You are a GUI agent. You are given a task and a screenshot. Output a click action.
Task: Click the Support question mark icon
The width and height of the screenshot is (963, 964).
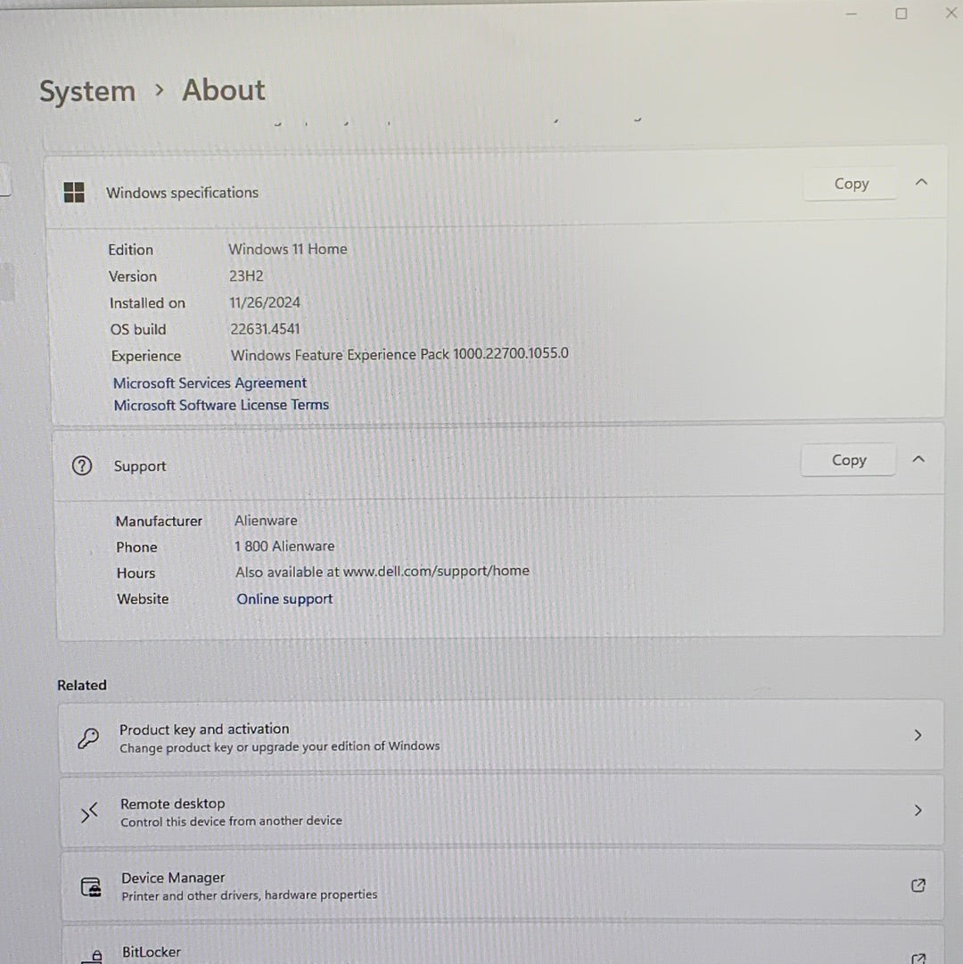(82, 466)
